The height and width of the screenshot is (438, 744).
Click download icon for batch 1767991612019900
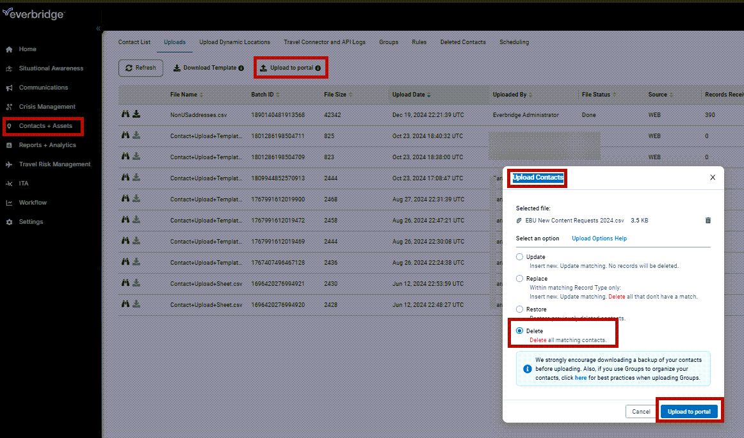point(136,198)
